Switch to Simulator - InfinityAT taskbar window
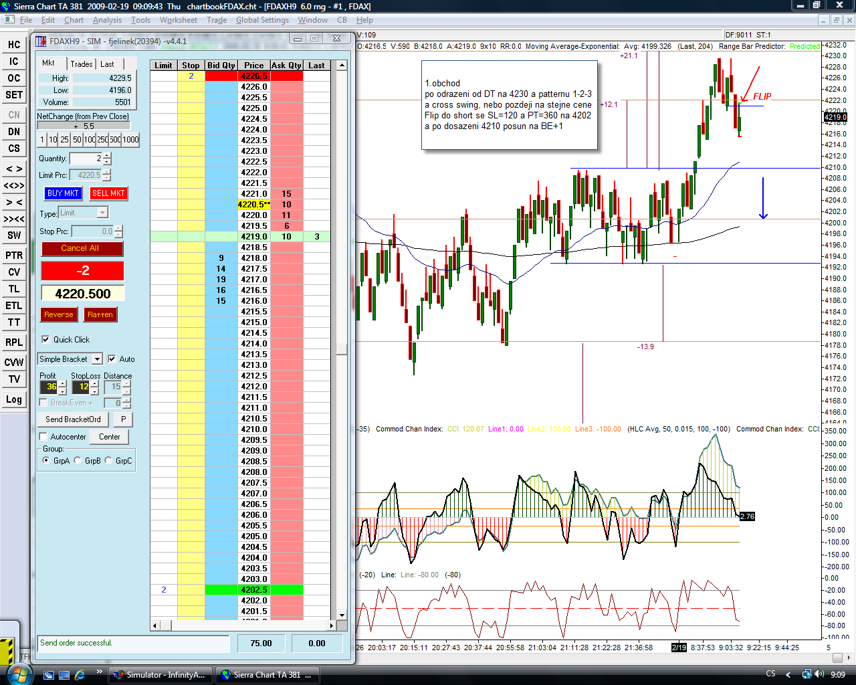 tap(160, 674)
